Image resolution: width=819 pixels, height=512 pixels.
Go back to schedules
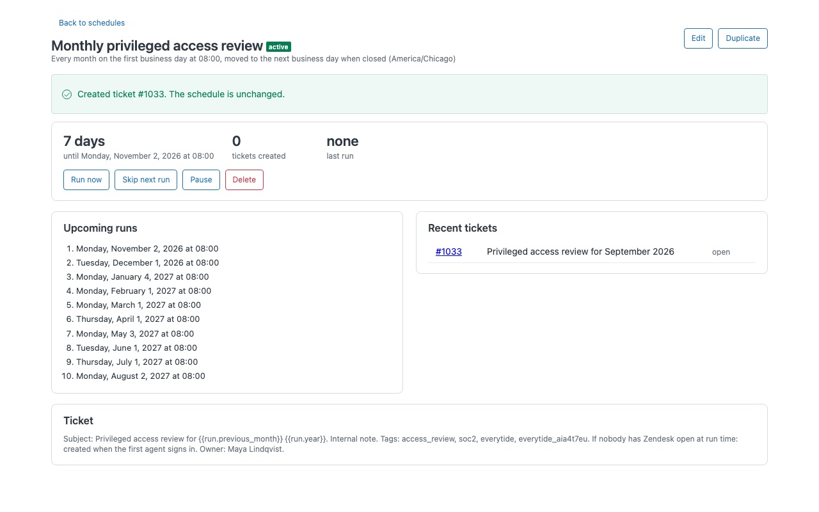pyautogui.click(x=91, y=23)
